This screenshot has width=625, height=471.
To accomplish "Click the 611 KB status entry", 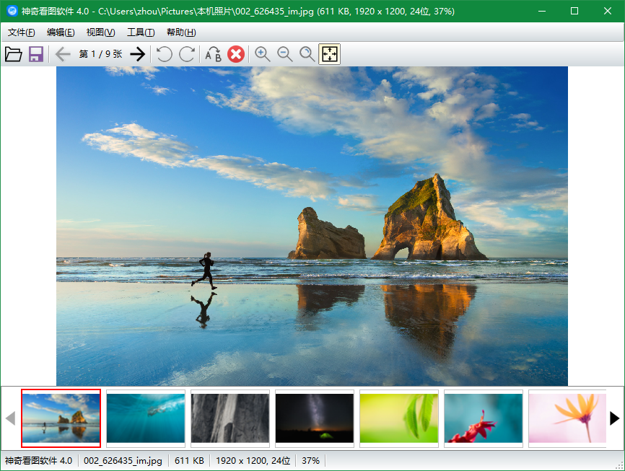I will pyautogui.click(x=189, y=461).
